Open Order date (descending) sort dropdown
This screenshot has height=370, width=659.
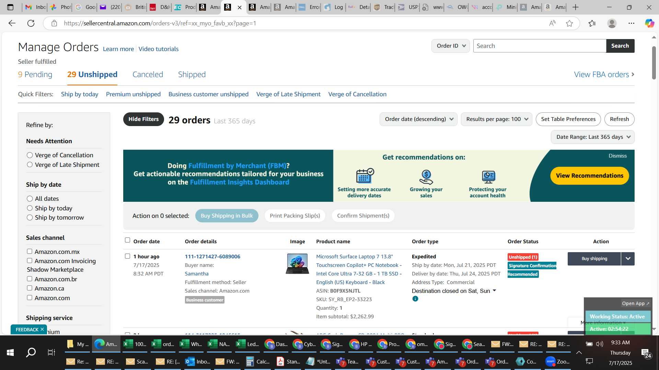point(418,119)
